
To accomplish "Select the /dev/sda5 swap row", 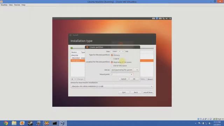I will [78, 58].
